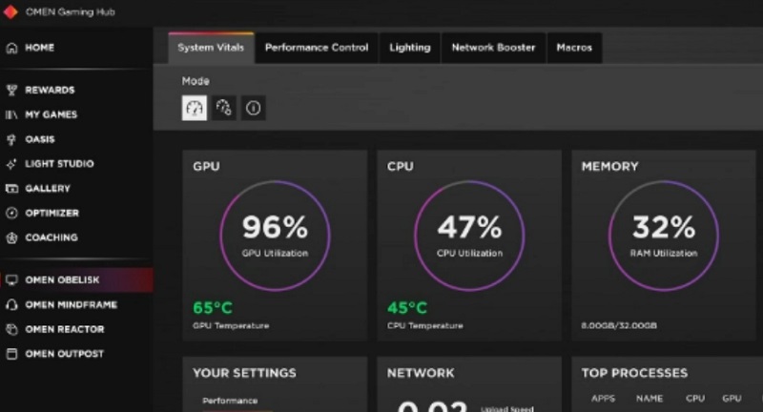Switch to the System Vitals tab
This screenshot has width=763, height=412.
tap(211, 48)
